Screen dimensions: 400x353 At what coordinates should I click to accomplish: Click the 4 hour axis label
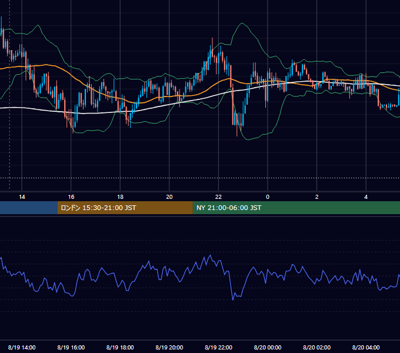[366, 197]
